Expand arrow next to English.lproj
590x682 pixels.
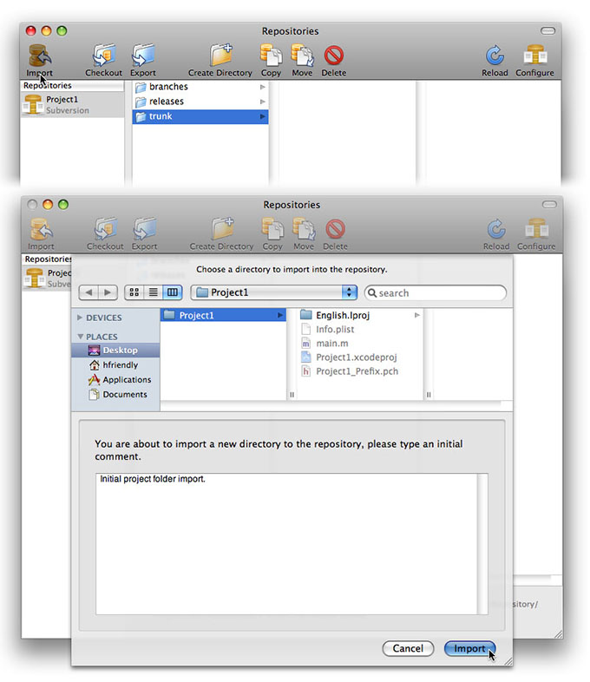[x=417, y=315]
